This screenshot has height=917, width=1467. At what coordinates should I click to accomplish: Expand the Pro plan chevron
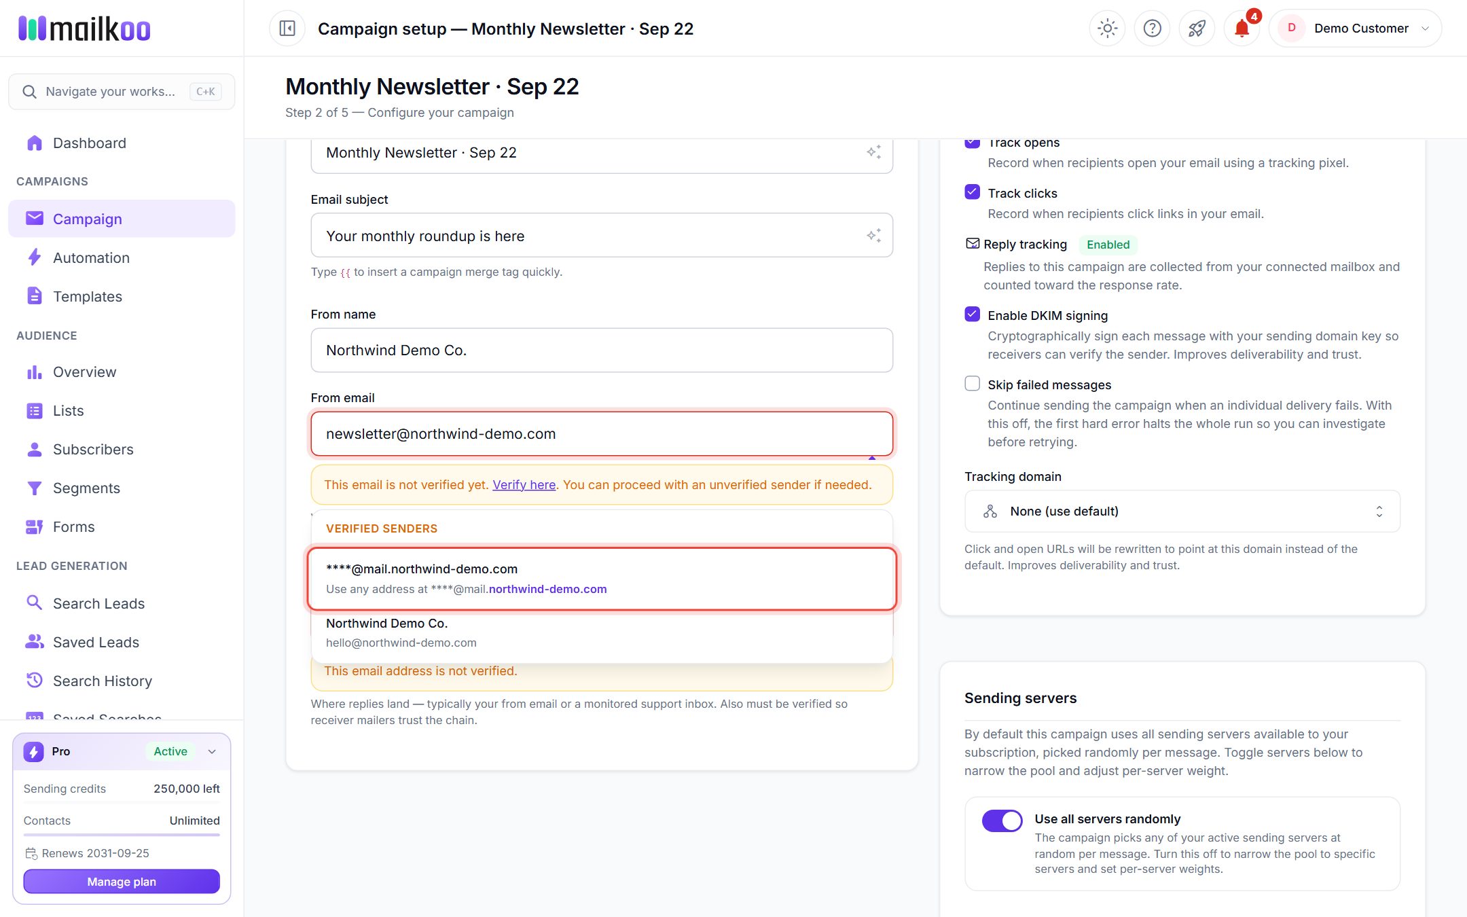[x=212, y=751]
